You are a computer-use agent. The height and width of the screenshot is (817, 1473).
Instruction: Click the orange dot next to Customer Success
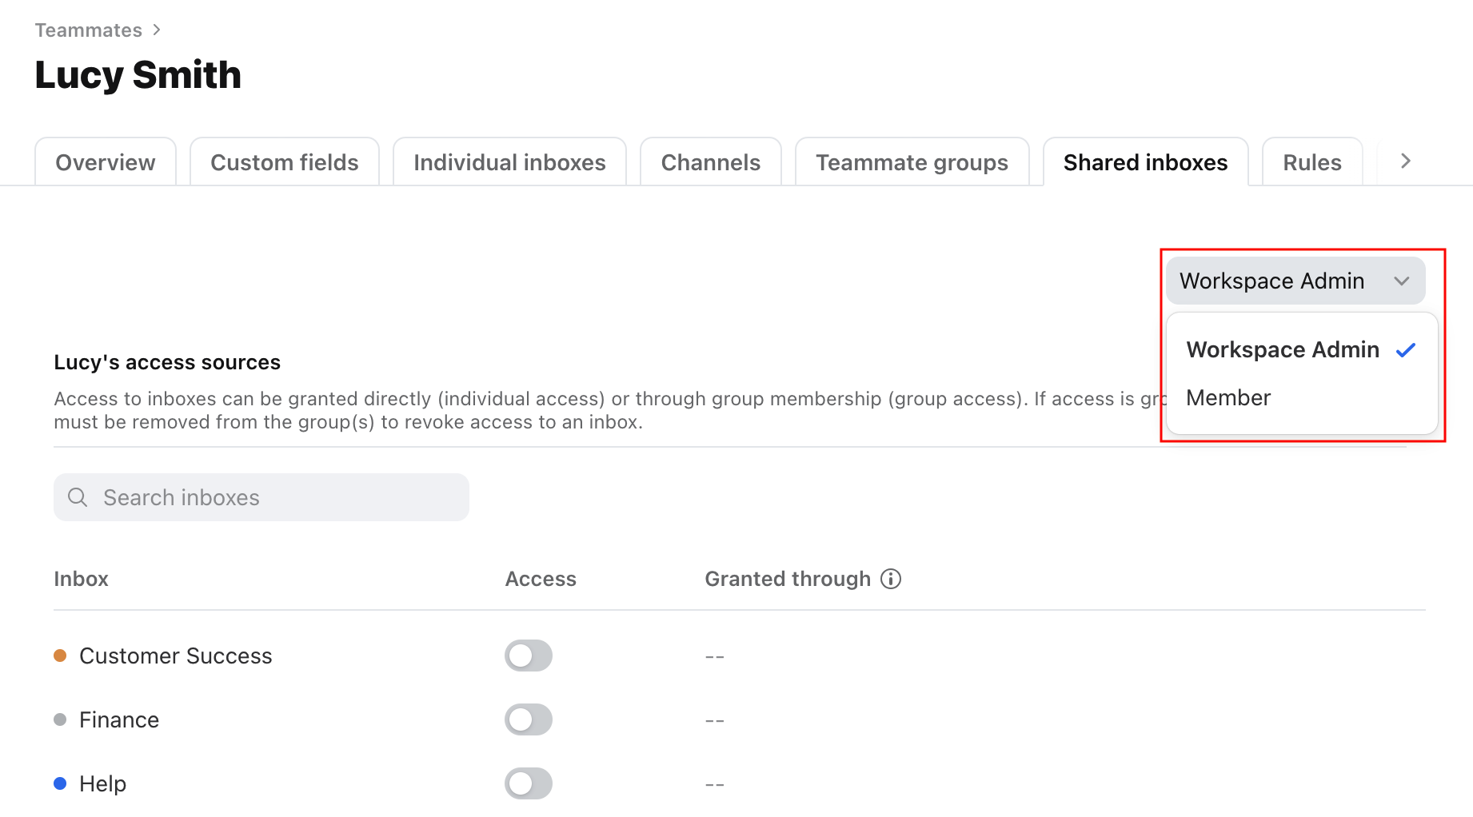[59, 656]
